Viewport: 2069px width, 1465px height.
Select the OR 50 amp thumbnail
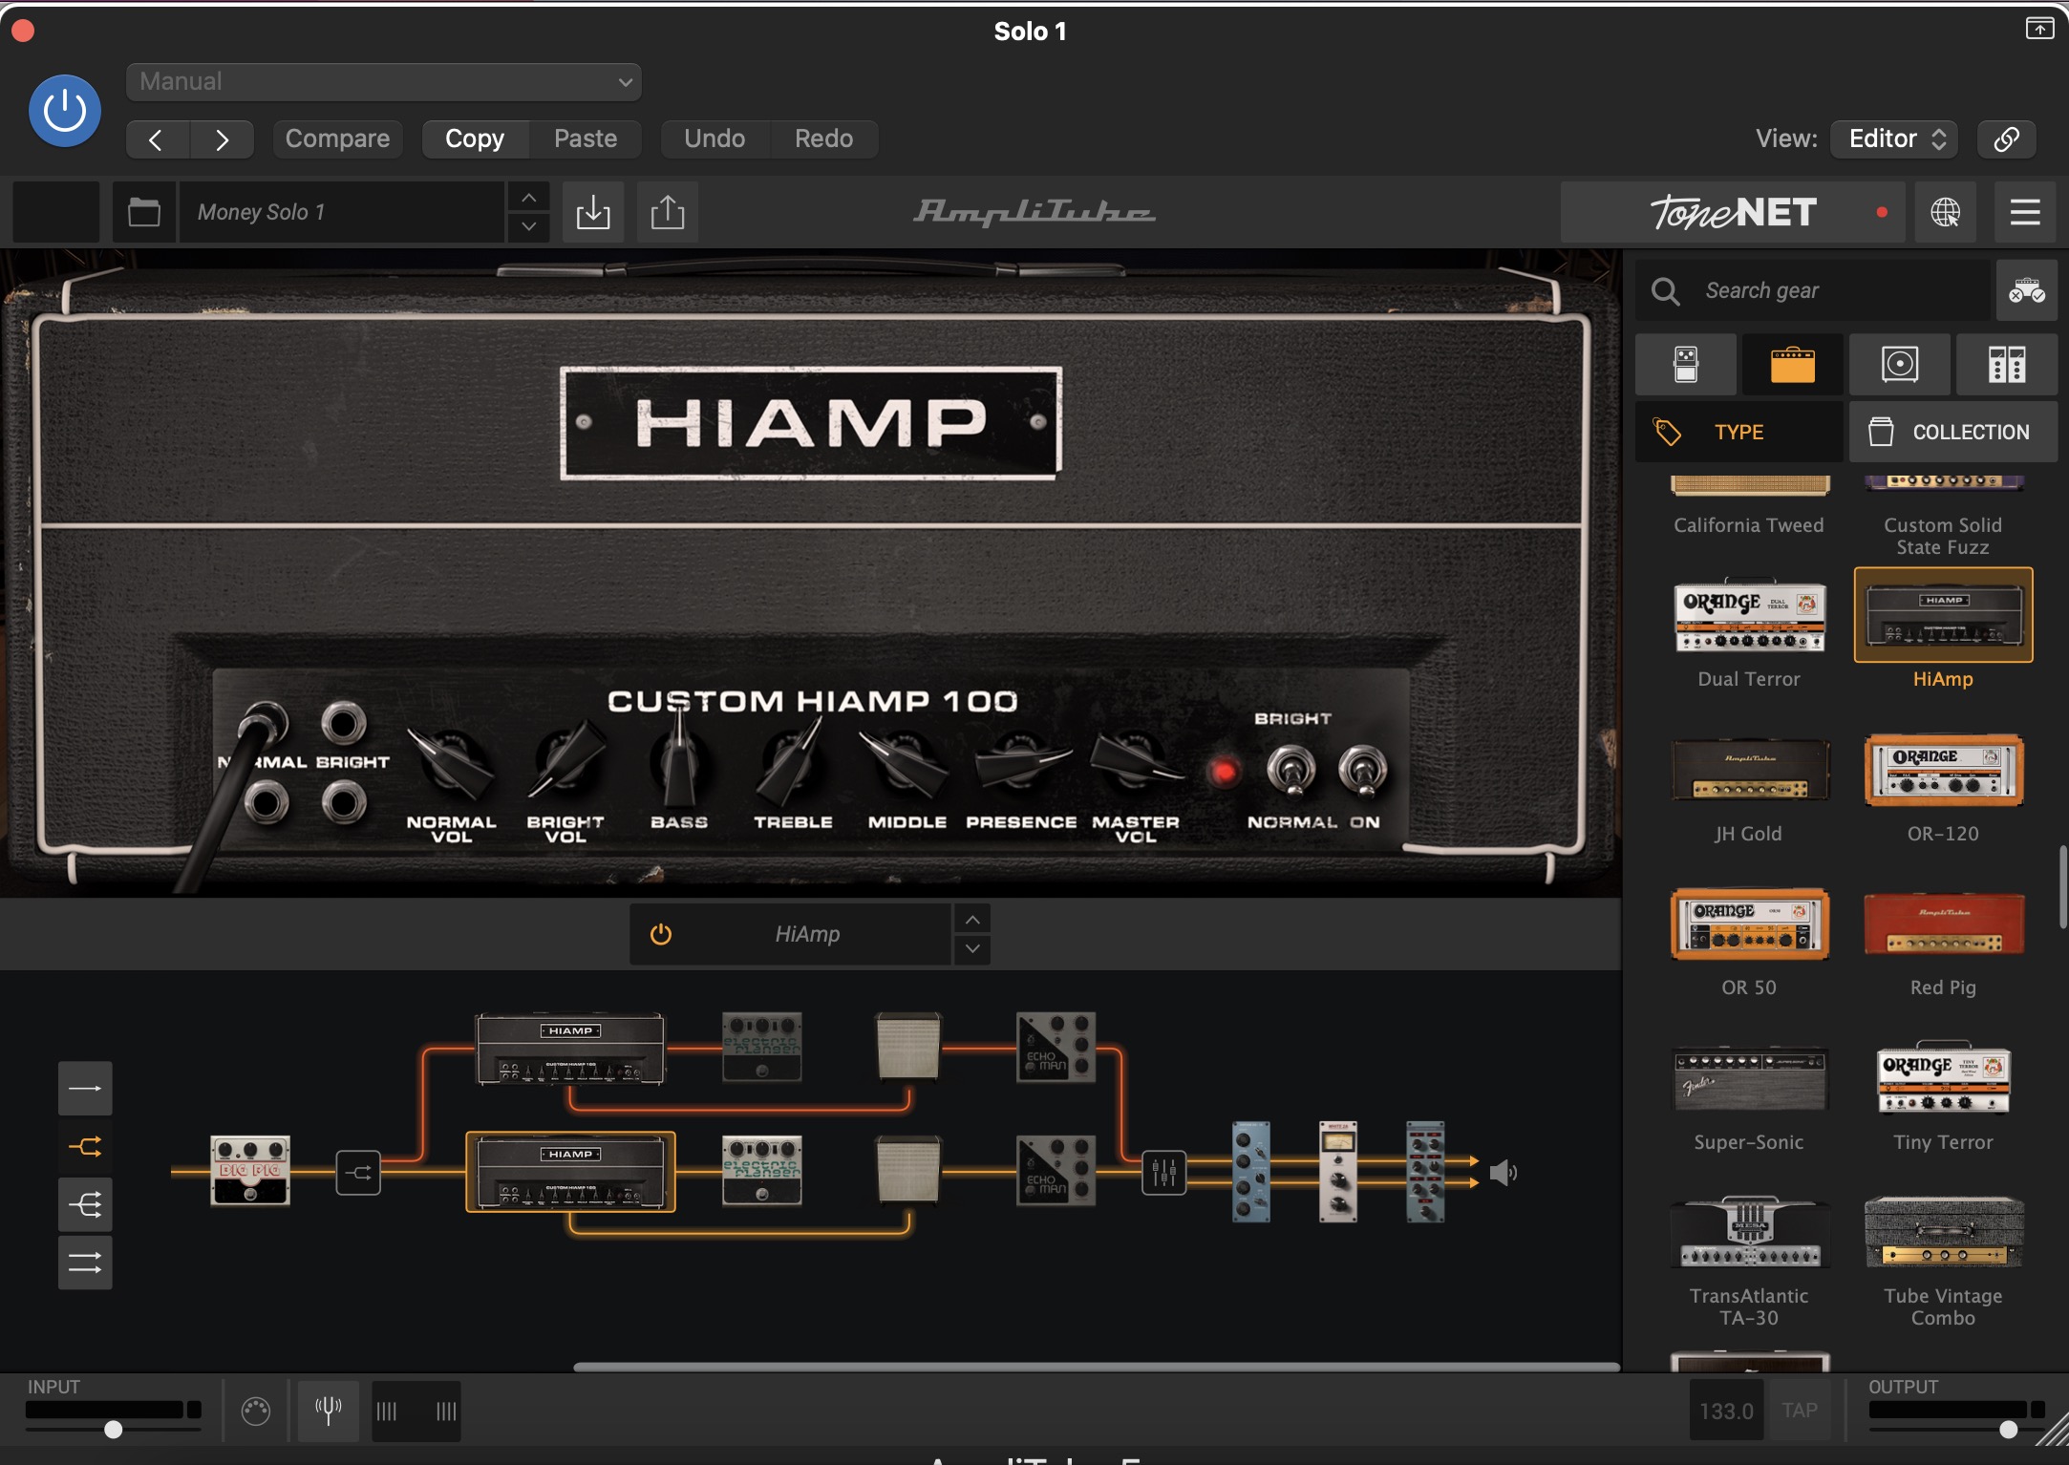click(x=1750, y=924)
